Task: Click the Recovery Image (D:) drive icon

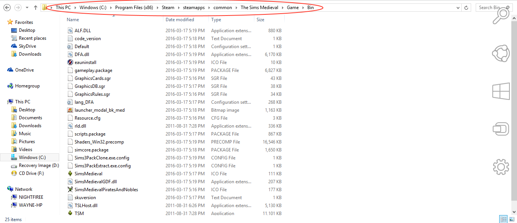Action: (x=14, y=165)
